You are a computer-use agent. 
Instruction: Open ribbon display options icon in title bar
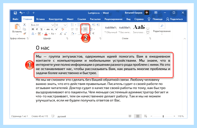(156, 13)
